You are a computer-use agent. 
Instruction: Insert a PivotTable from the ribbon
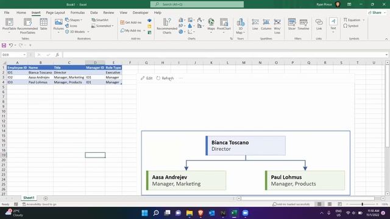click(9, 24)
